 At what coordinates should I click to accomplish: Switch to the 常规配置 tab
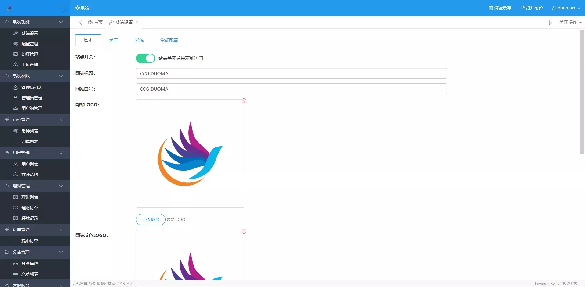169,41
